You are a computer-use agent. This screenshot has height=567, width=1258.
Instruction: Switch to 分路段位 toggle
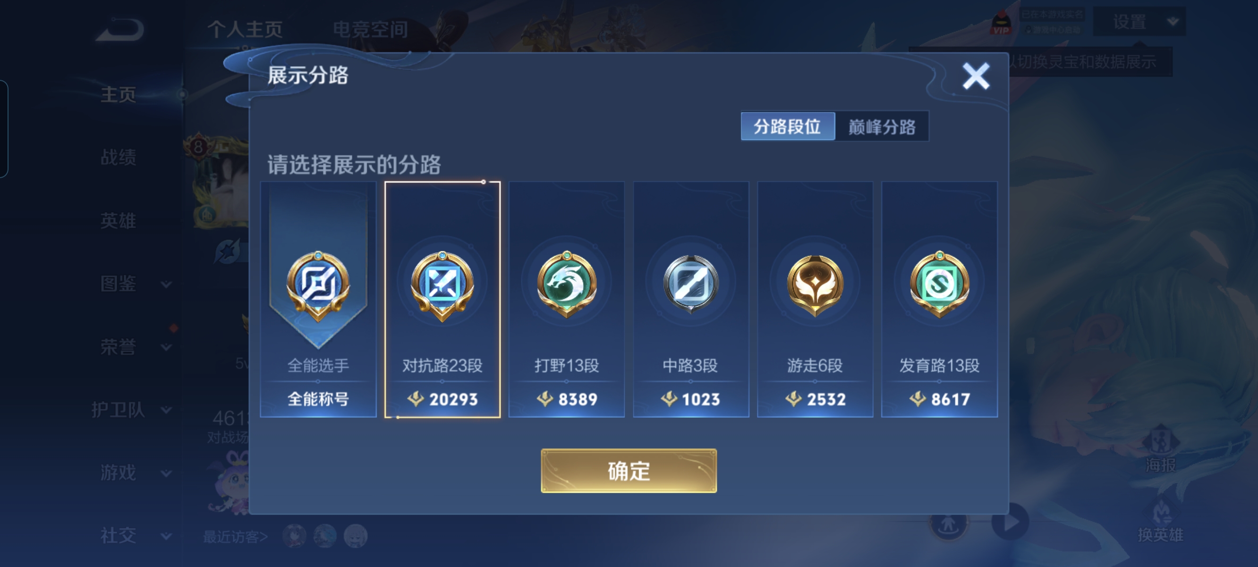(787, 127)
